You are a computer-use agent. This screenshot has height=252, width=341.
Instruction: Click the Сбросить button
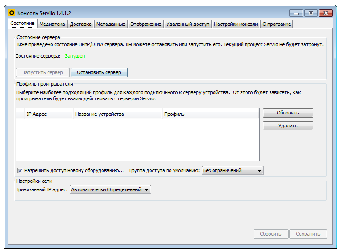(x=271, y=234)
